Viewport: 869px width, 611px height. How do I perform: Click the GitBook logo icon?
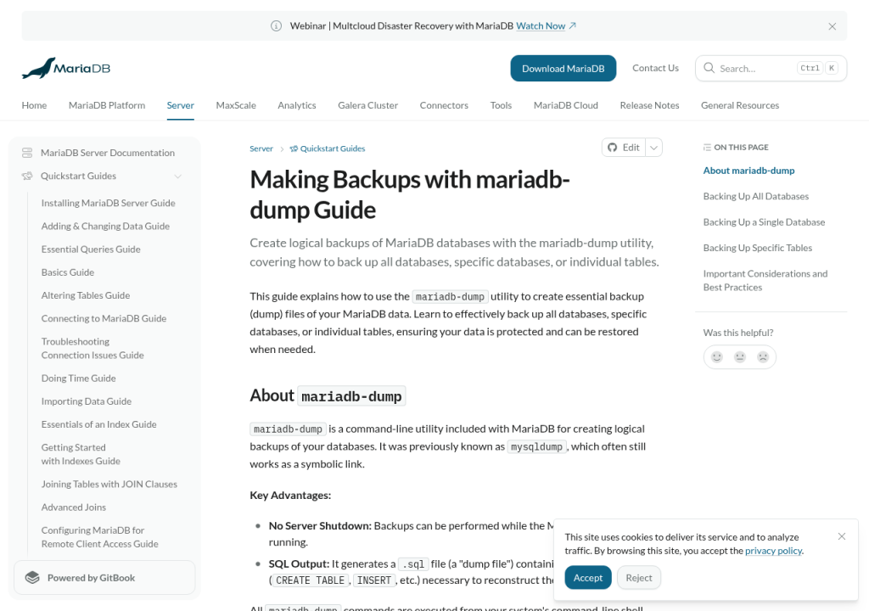pos(33,578)
